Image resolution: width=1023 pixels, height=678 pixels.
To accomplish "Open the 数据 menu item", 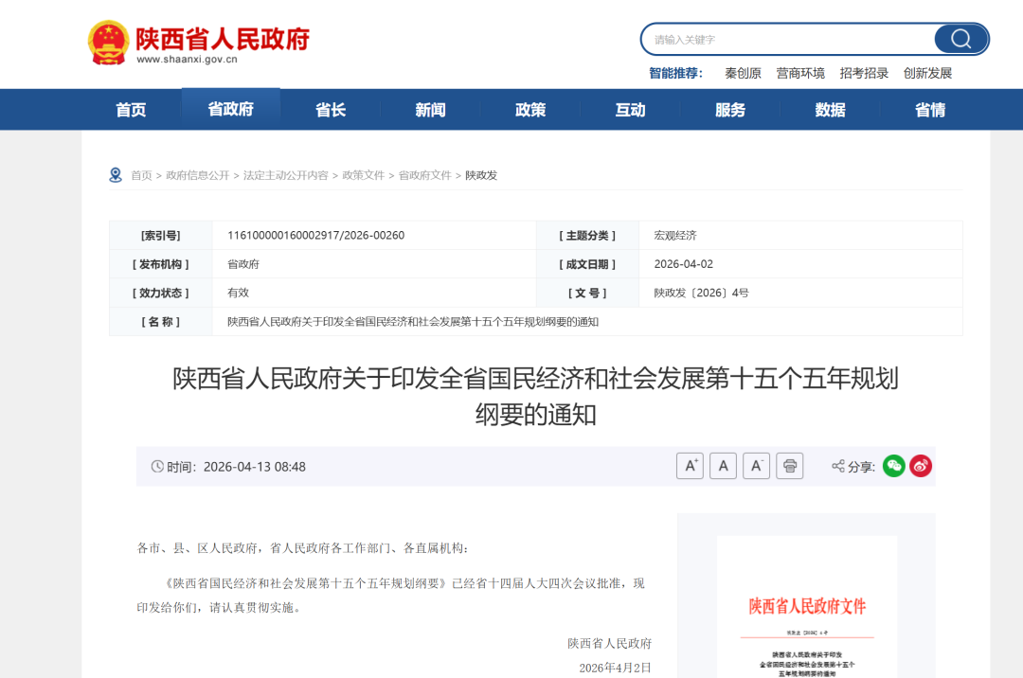I will pyautogui.click(x=830, y=109).
